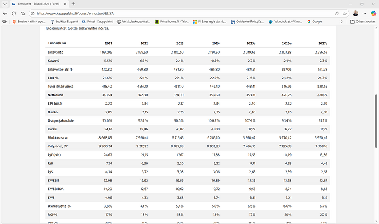The height and width of the screenshot is (224, 379).
Task: Open a new tab with plus button
Action: click(73, 4)
